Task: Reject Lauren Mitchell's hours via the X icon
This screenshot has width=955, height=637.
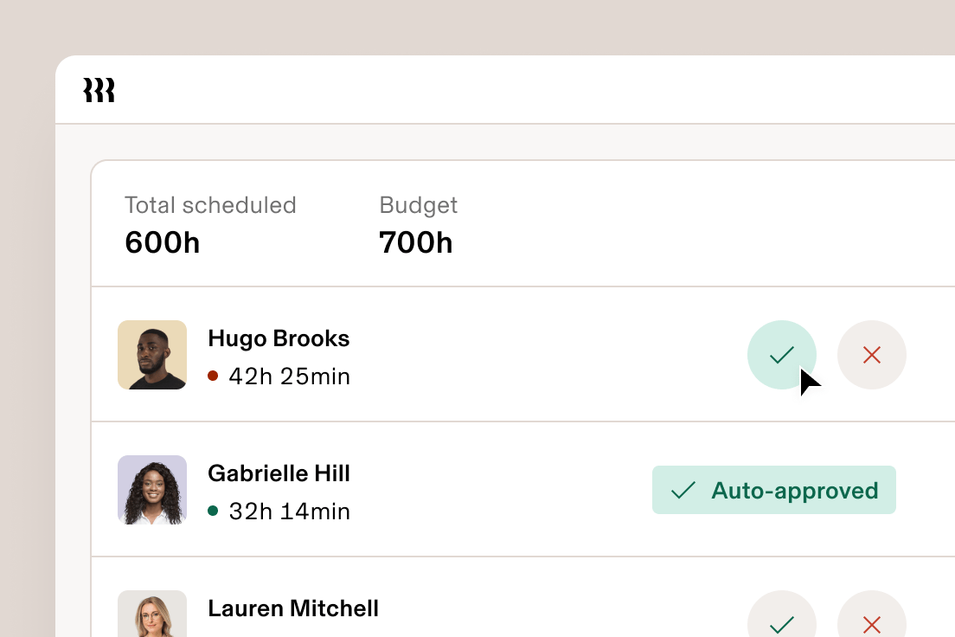Action: coord(872,625)
